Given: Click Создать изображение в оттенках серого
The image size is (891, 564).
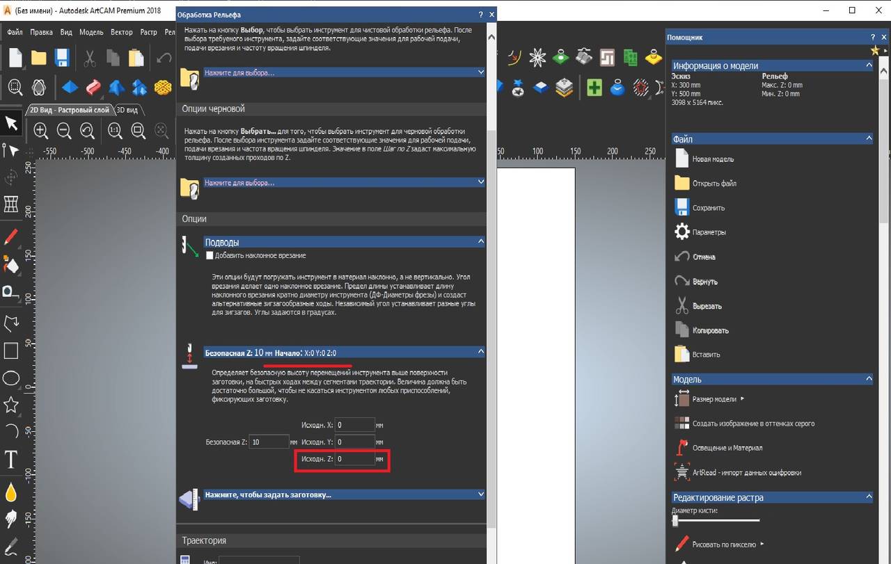Looking at the screenshot, I should point(753,424).
